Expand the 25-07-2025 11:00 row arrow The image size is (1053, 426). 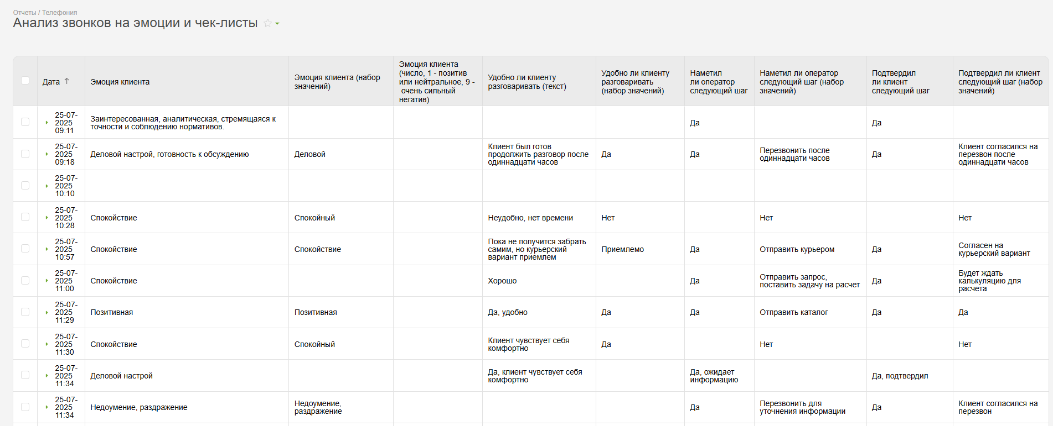(47, 281)
